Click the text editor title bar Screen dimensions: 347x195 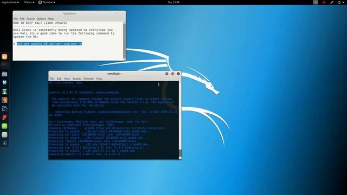[69, 14]
